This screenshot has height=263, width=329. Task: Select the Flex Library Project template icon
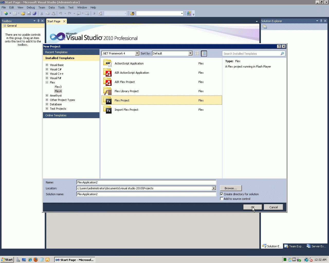[x=107, y=91]
